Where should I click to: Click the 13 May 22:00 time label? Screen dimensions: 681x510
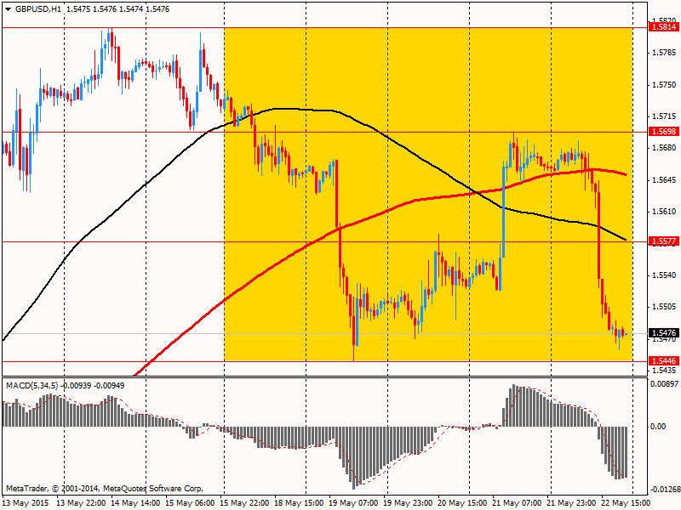(81, 503)
